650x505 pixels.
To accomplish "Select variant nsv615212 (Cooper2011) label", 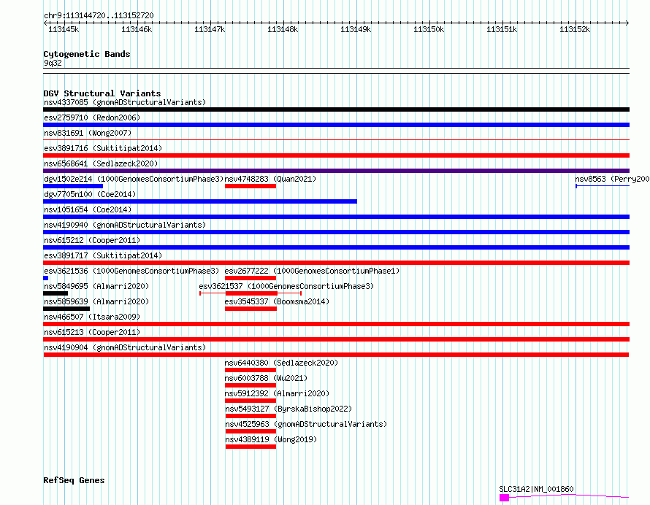I will click(x=92, y=240).
